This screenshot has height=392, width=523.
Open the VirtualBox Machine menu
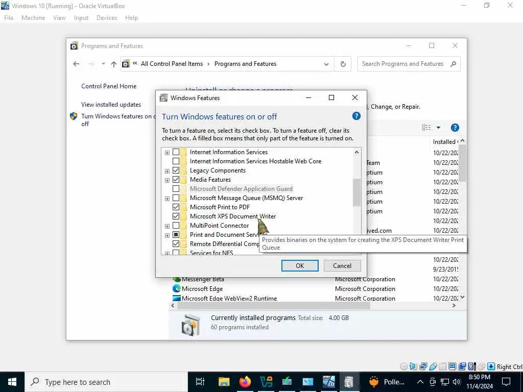[x=33, y=18]
